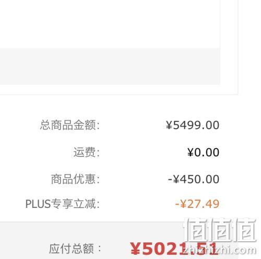Click the gray band inside upper panel
Screen dimensions: 261x259
110,66
